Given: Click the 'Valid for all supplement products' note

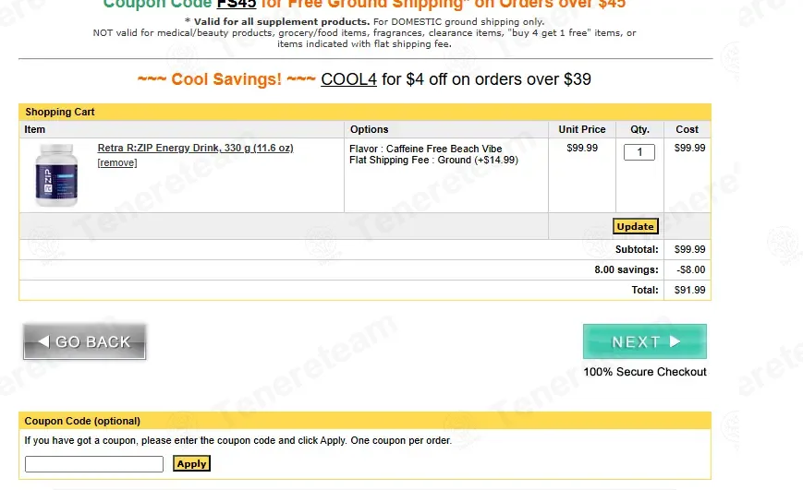Looking at the screenshot, I should 281,21.
